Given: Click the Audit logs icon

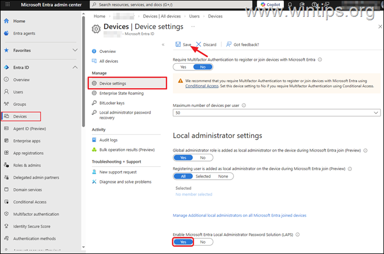Looking at the screenshot, I should [x=94, y=140].
